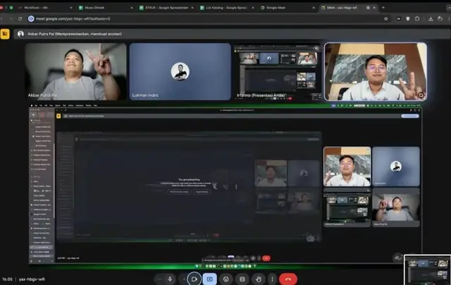End the call with the red hang-up button
This screenshot has width=451, height=285.
[x=288, y=279]
